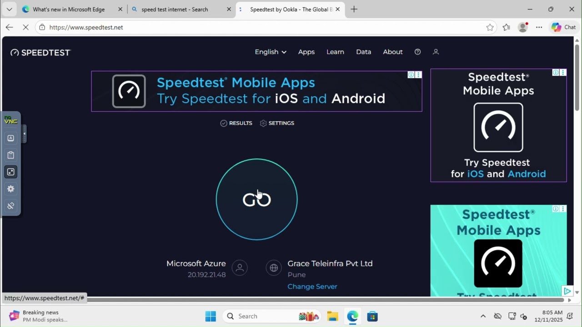
Task: Click the Microsoft Azure user icon
Action: 240,268
